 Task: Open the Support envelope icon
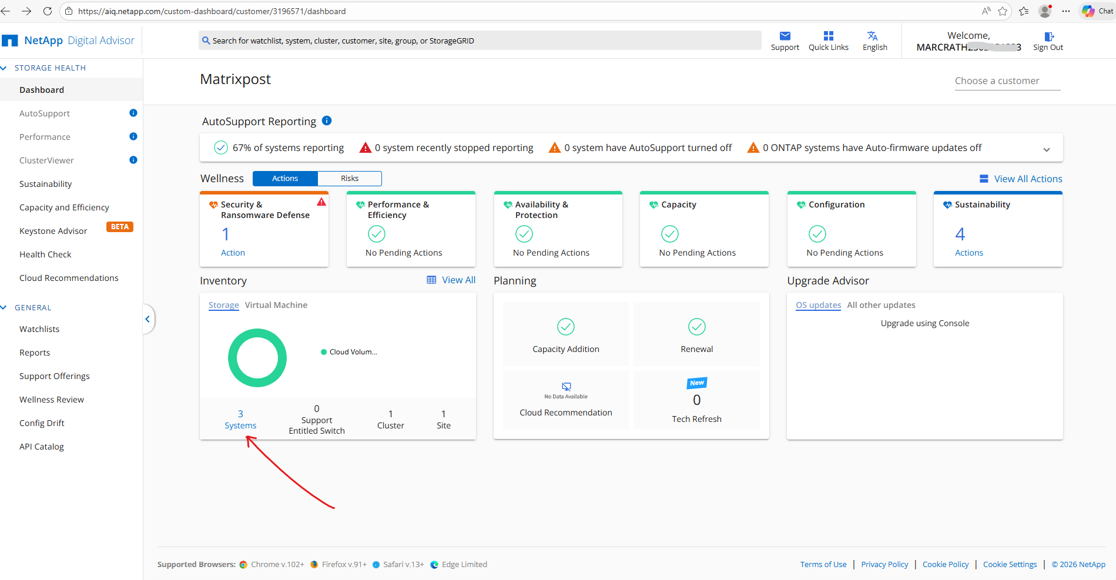click(x=785, y=36)
